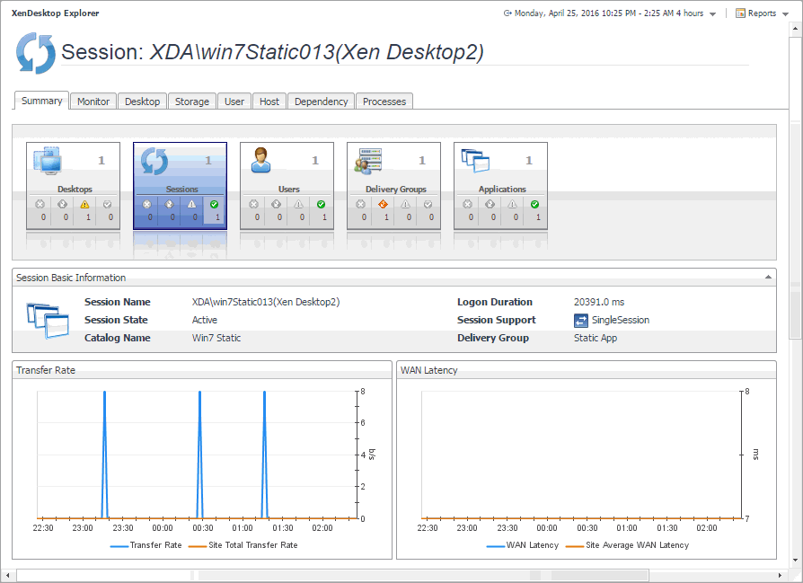Switch to the Dependency tab
803x583 pixels.
321,102
